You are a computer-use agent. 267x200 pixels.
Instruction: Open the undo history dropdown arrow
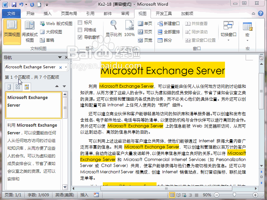point(26,5)
